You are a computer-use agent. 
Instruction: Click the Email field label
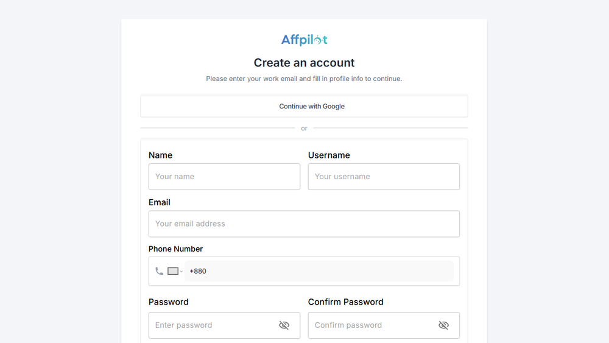[160, 202]
